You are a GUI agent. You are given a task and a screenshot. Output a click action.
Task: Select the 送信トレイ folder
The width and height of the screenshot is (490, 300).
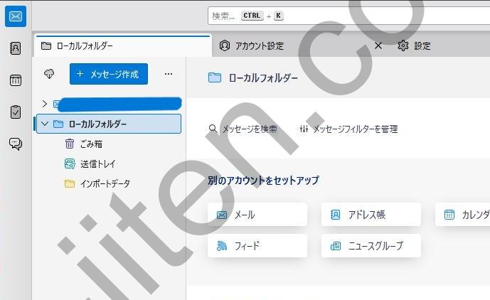(x=97, y=164)
